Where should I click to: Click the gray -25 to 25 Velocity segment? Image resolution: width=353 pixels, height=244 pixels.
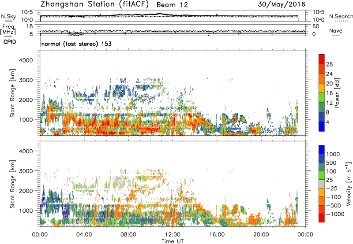tap(322, 184)
